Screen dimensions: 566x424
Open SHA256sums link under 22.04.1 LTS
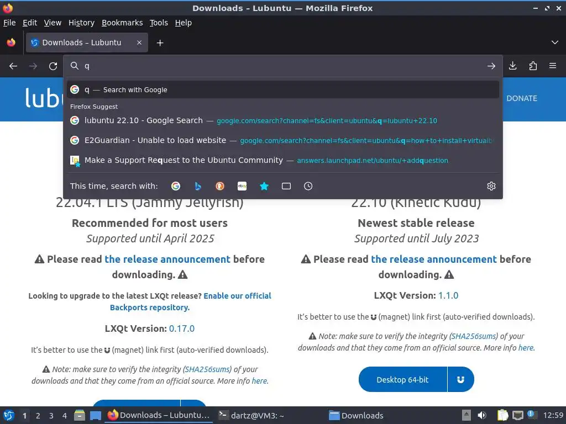[x=208, y=369]
